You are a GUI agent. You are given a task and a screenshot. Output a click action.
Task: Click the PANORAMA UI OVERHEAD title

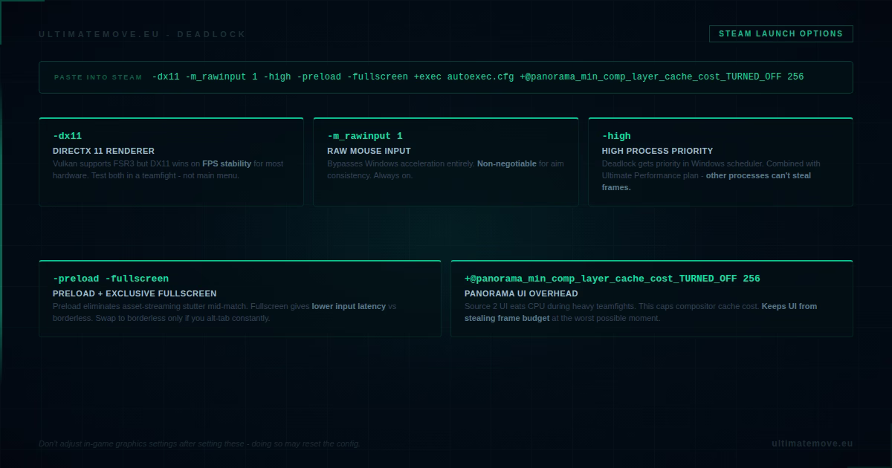(x=521, y=293)
